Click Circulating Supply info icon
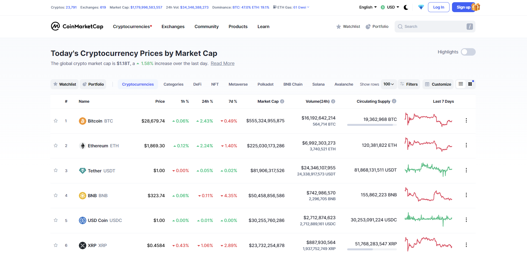The height and width of the screenshot is (255, 527). pos(394,101)
